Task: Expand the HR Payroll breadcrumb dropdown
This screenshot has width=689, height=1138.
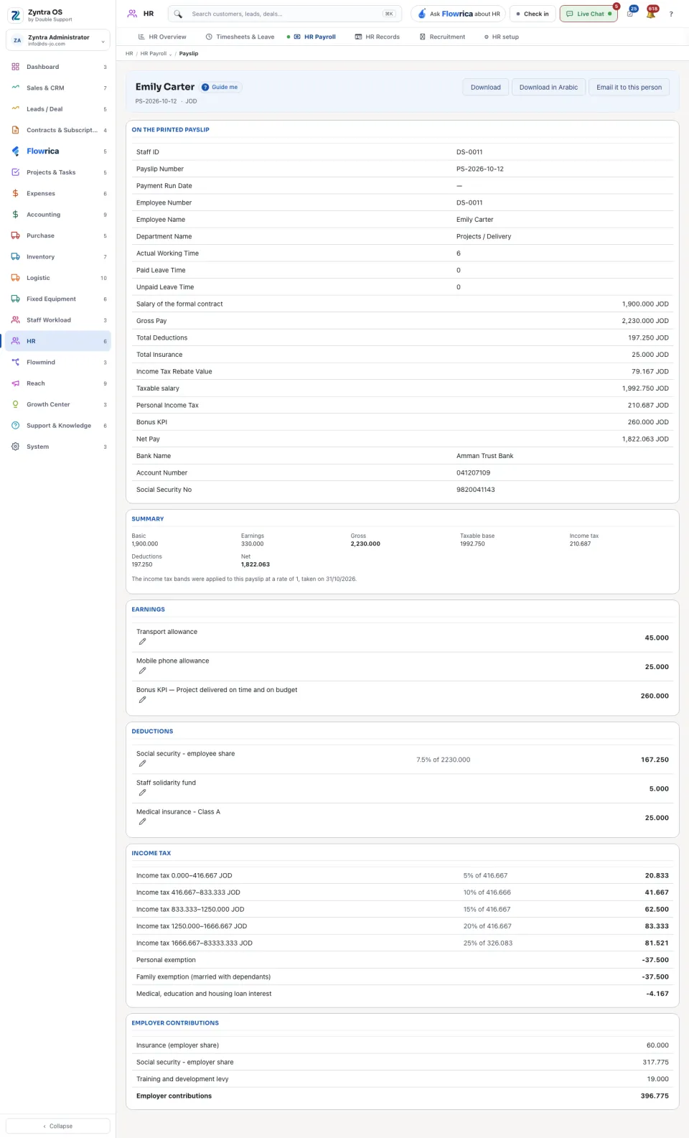Action: 170,54
